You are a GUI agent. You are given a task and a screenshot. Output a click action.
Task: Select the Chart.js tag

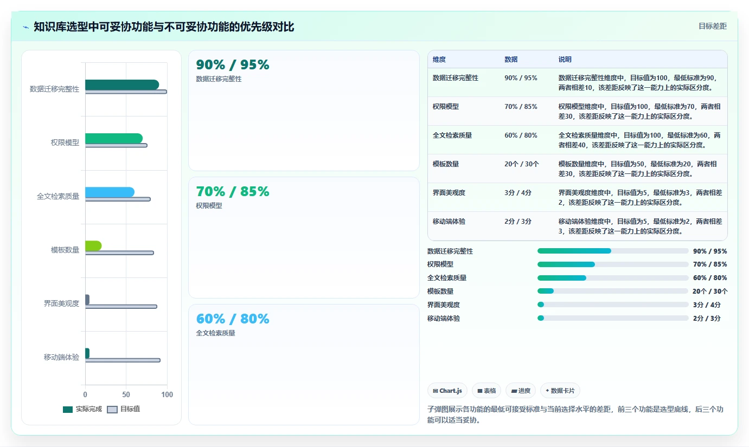pyautogui.click(x=447, y=391)
